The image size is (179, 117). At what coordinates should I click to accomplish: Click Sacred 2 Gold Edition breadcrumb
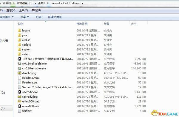pyautogui.click(x=65, y=3)
